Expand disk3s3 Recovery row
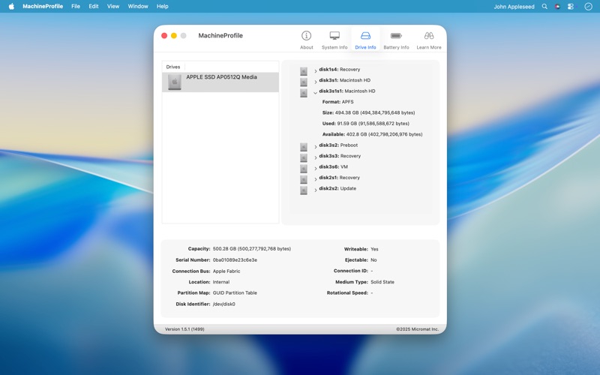Screen dimensions: 600x375 (315, 157)
